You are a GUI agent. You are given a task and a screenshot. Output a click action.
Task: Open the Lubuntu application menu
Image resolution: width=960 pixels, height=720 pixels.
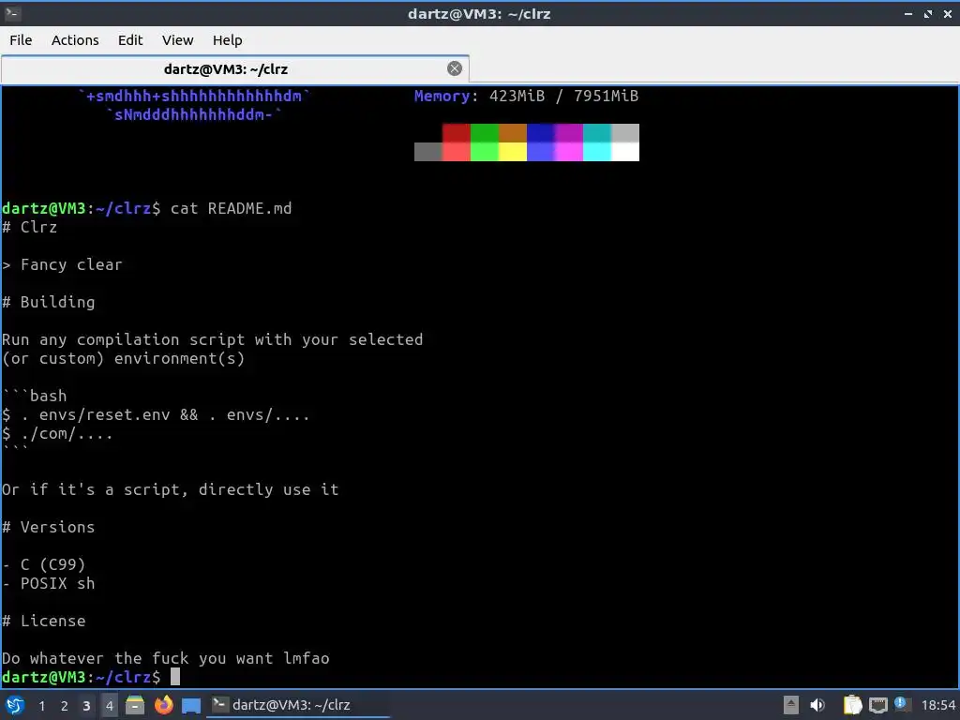pyautogui.click(x=15, y=705)
